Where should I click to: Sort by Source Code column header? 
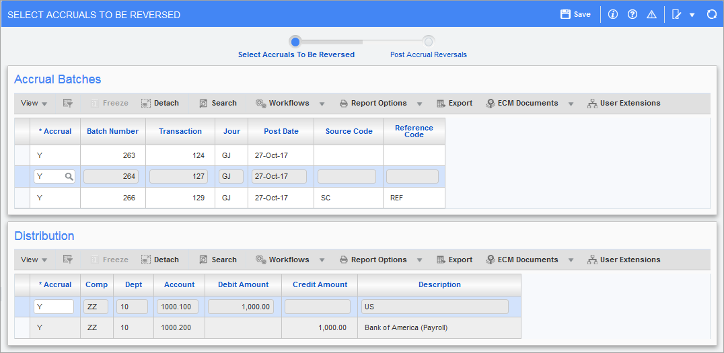[349, 132]
